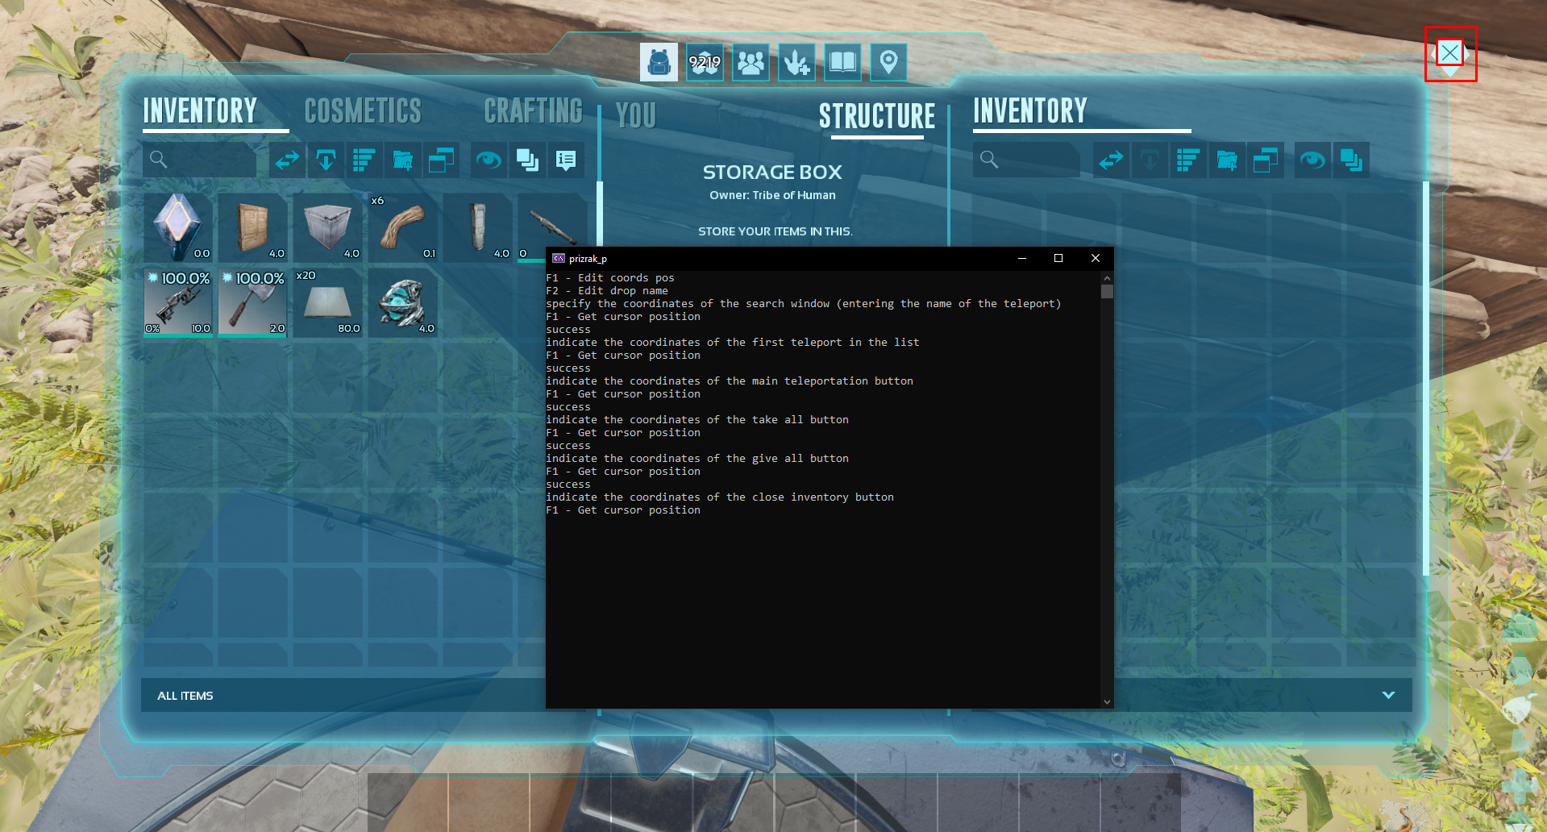Click the player inventory stack-all icon

527,160
